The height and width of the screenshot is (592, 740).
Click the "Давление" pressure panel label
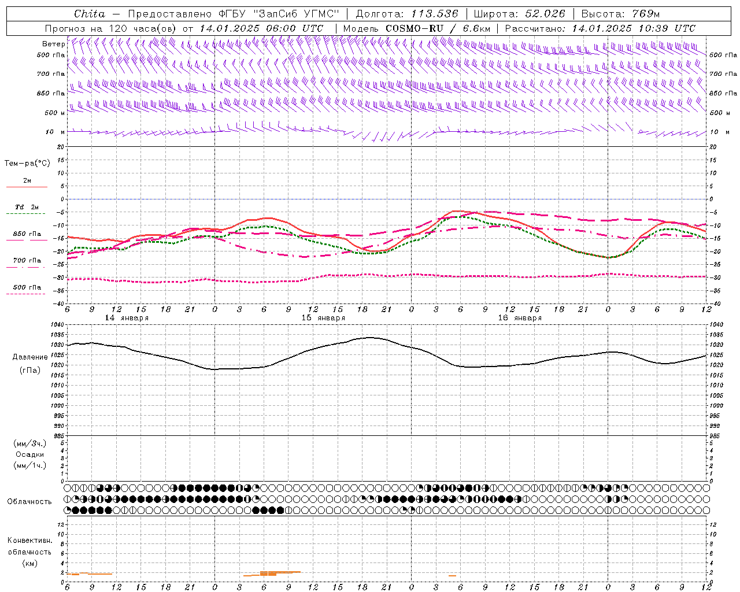coord(30,357)
